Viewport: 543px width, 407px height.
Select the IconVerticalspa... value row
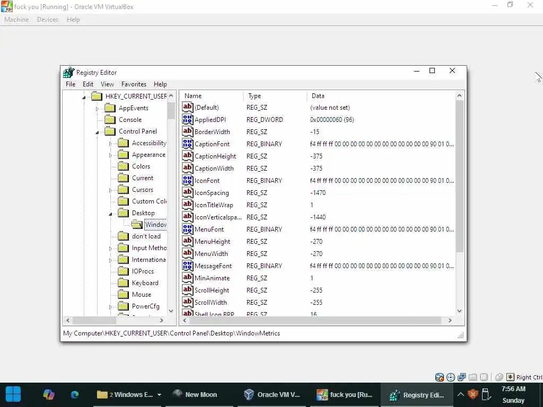pos(318,217)
